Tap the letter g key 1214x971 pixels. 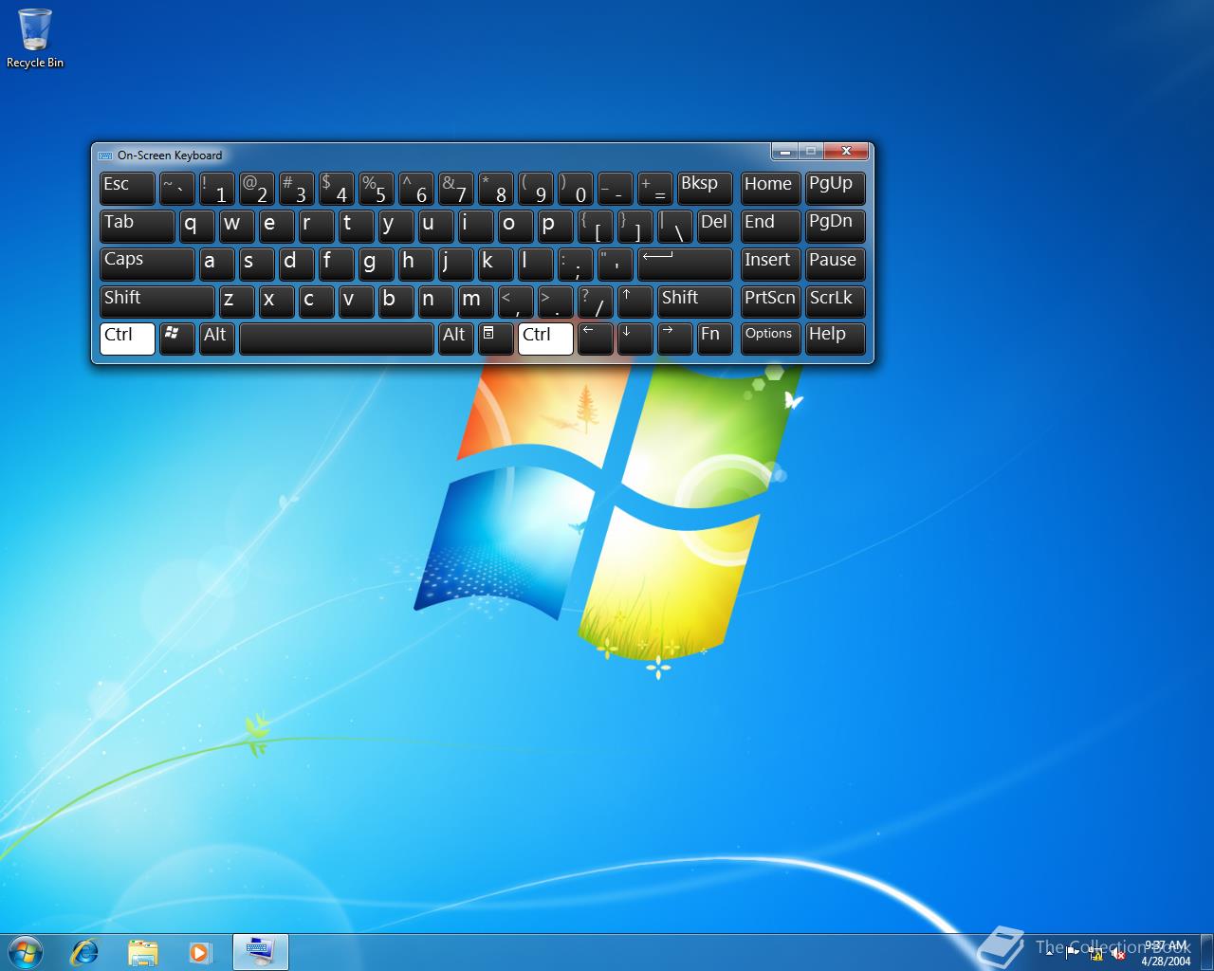point(376,264)
